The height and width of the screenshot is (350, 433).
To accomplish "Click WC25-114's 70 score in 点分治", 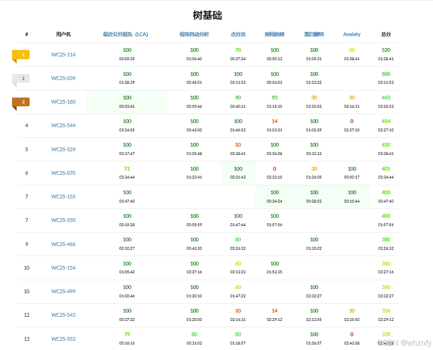I will tap(238, 50).
